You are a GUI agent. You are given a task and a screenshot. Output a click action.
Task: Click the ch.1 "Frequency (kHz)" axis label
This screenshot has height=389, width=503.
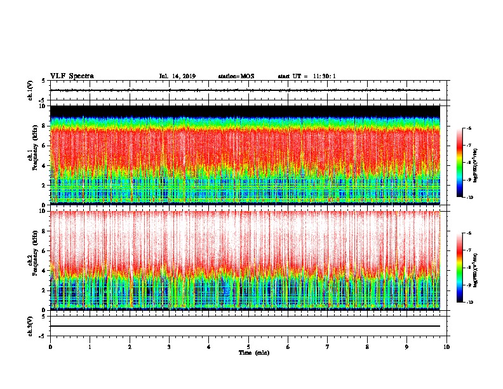point(35,149)
